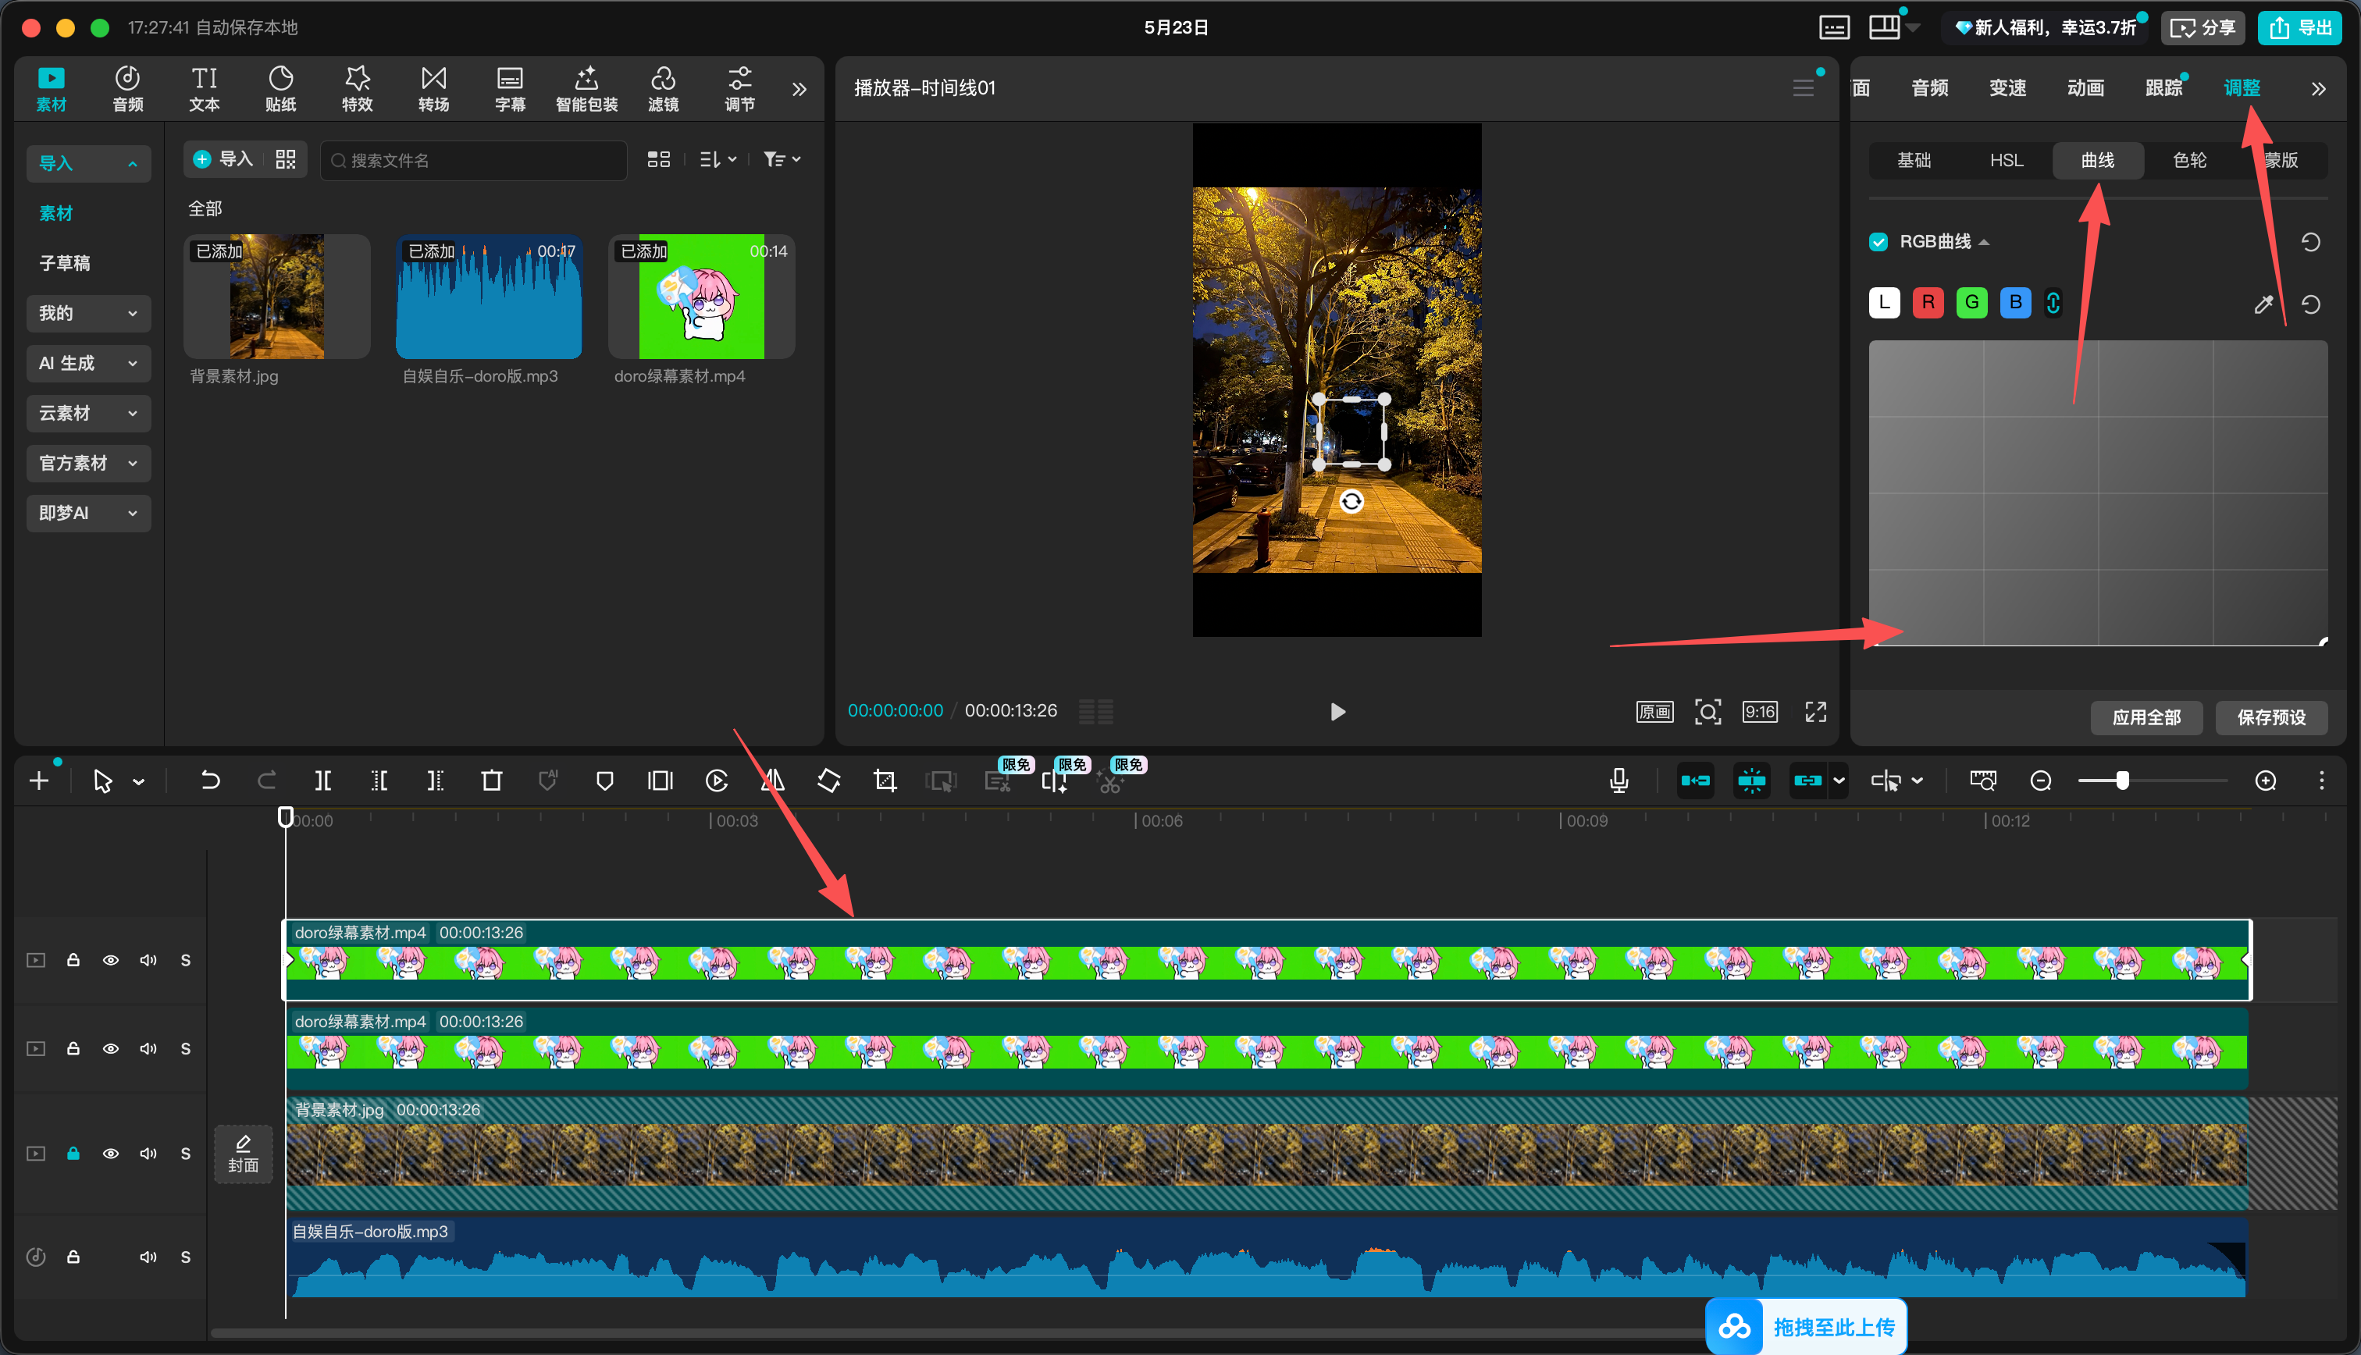Screen dimensions: 2361x1355
Task: Open the media filter dropdown
Action: (x=782, y=160)
